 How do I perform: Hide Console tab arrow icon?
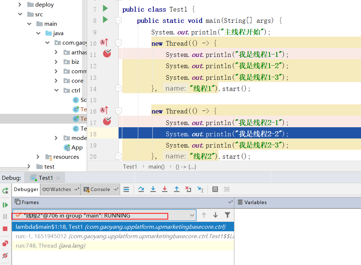(116, 189)
